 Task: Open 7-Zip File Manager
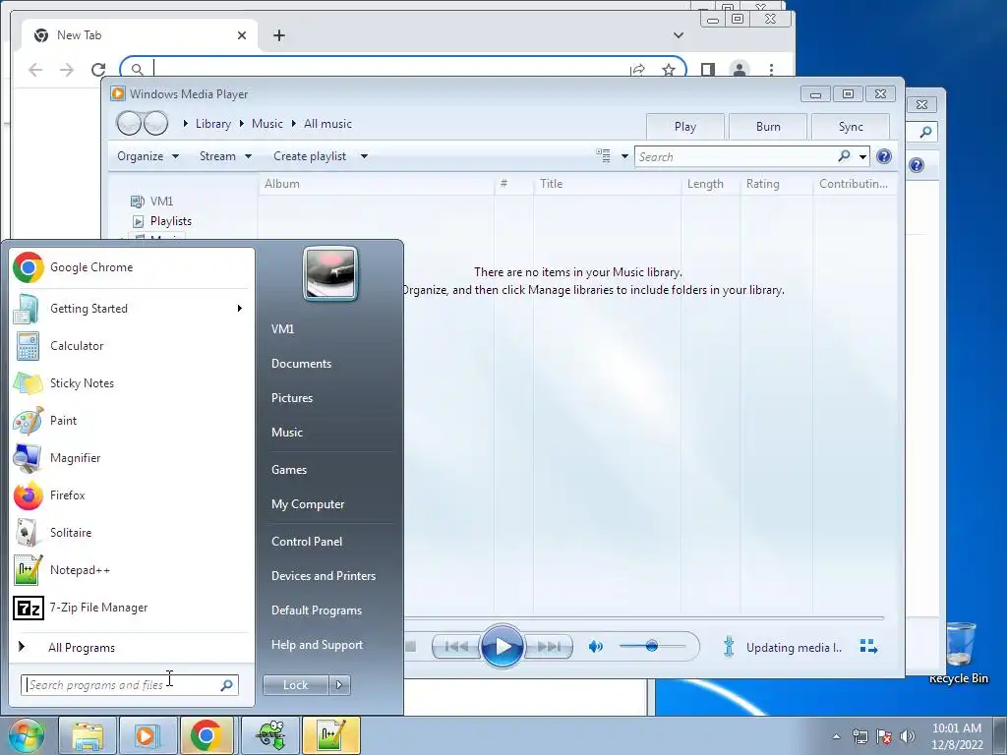pyautogui.click(x=131, y=608)
